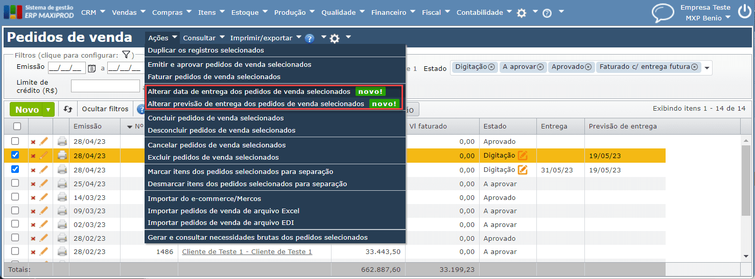Delete the 25/04/23 order with red X
This screenshot has height=279, width=755.
pyautogui.click(x=33, y=184)
